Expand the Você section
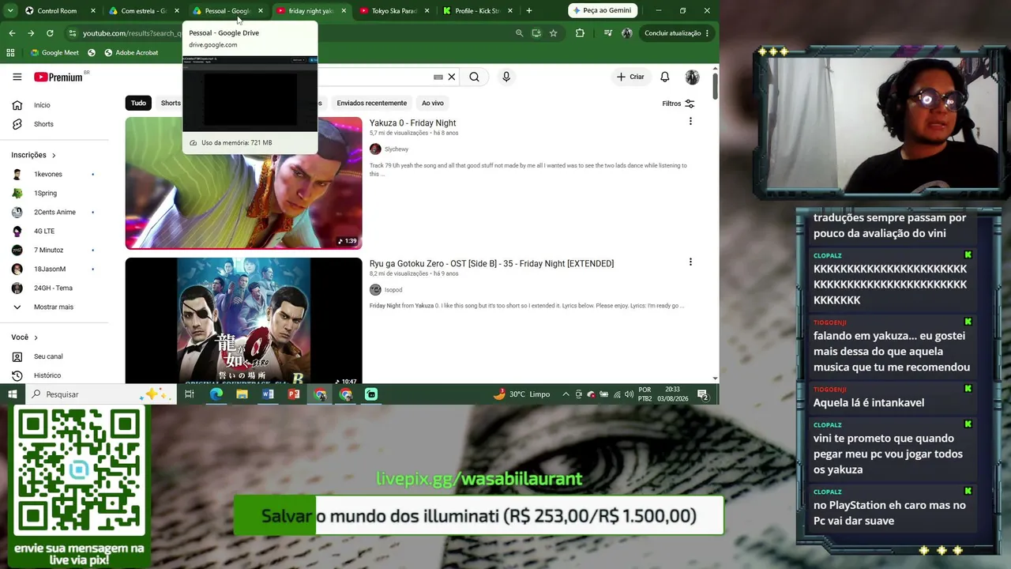1011x569 pixels. tap(24, 337)
